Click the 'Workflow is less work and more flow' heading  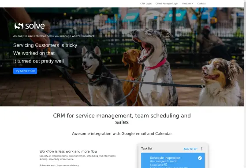click(x=68, y=151)
